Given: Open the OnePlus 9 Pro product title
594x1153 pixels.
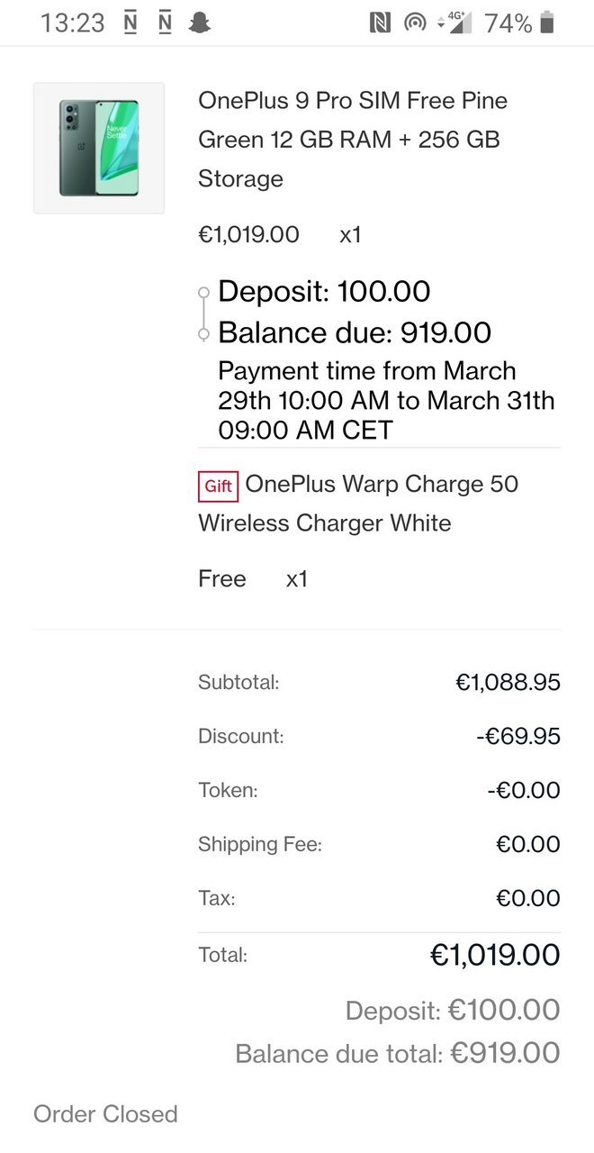Looking at the screenshot, I should point(353,140).
